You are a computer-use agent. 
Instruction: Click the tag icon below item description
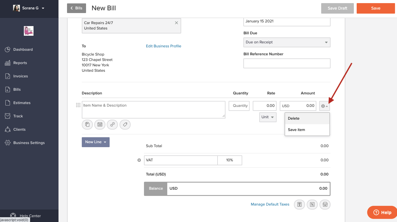tap(125, 124)
